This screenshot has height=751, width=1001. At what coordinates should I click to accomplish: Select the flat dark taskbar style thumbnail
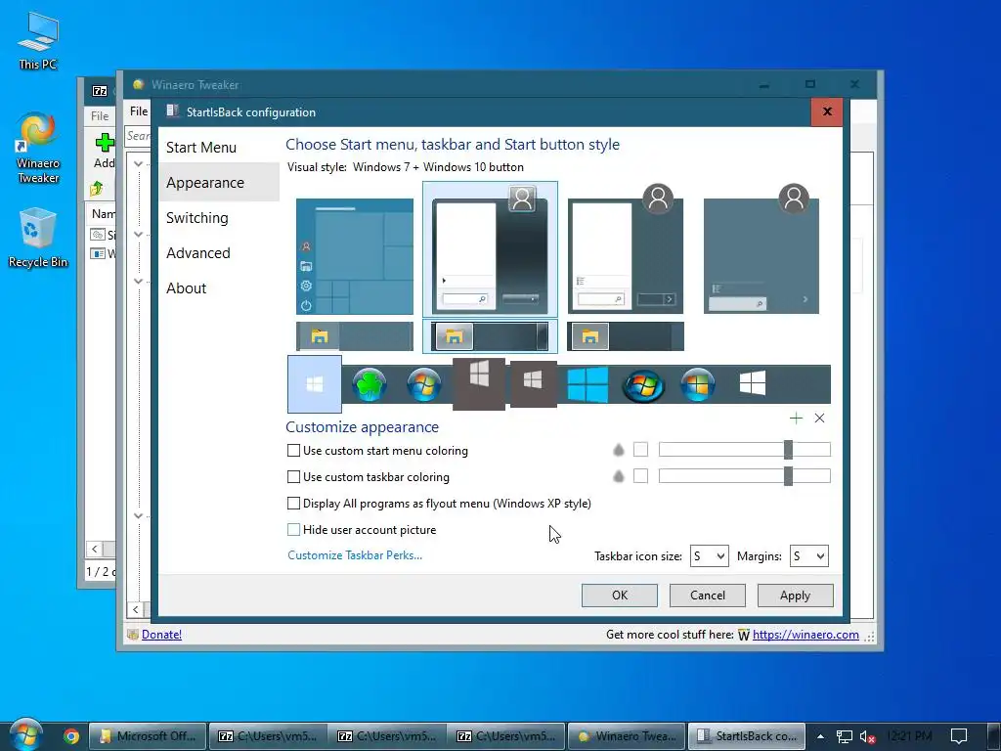(626, 336)
